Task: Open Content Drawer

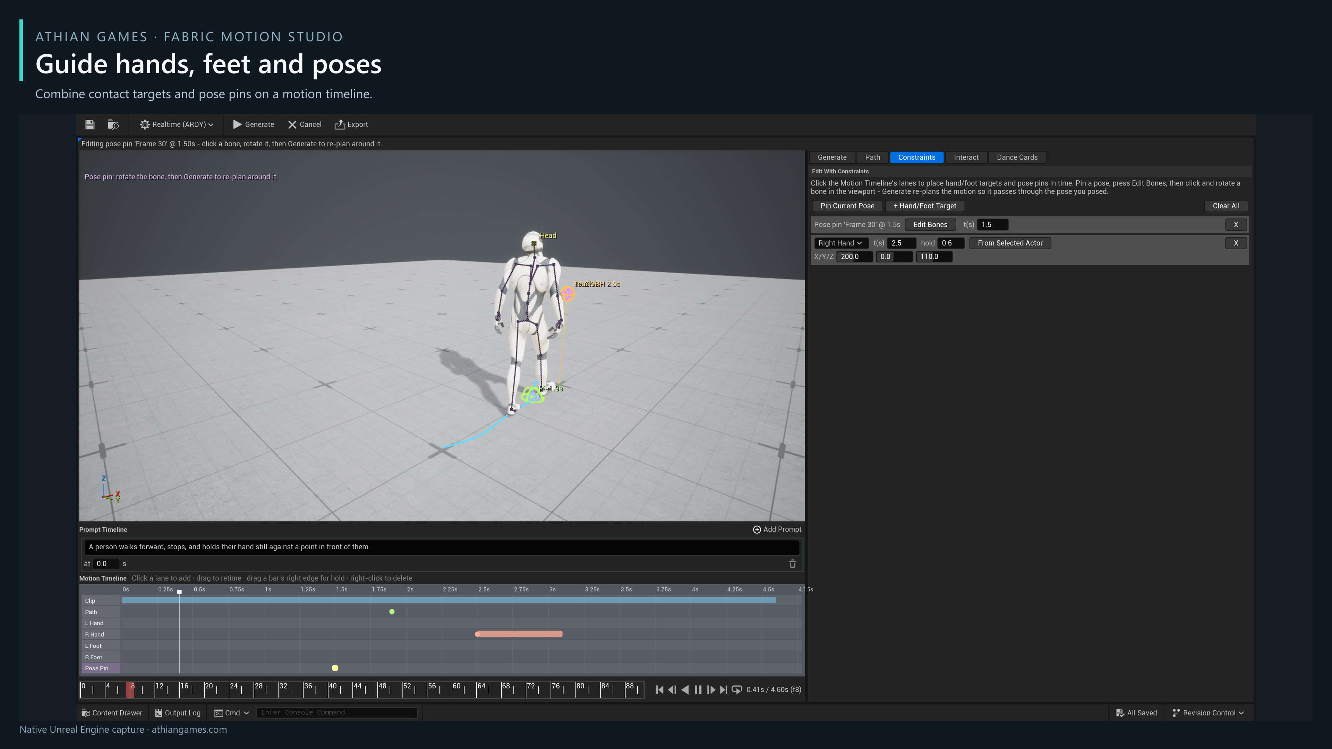Action: click(112, 713)
